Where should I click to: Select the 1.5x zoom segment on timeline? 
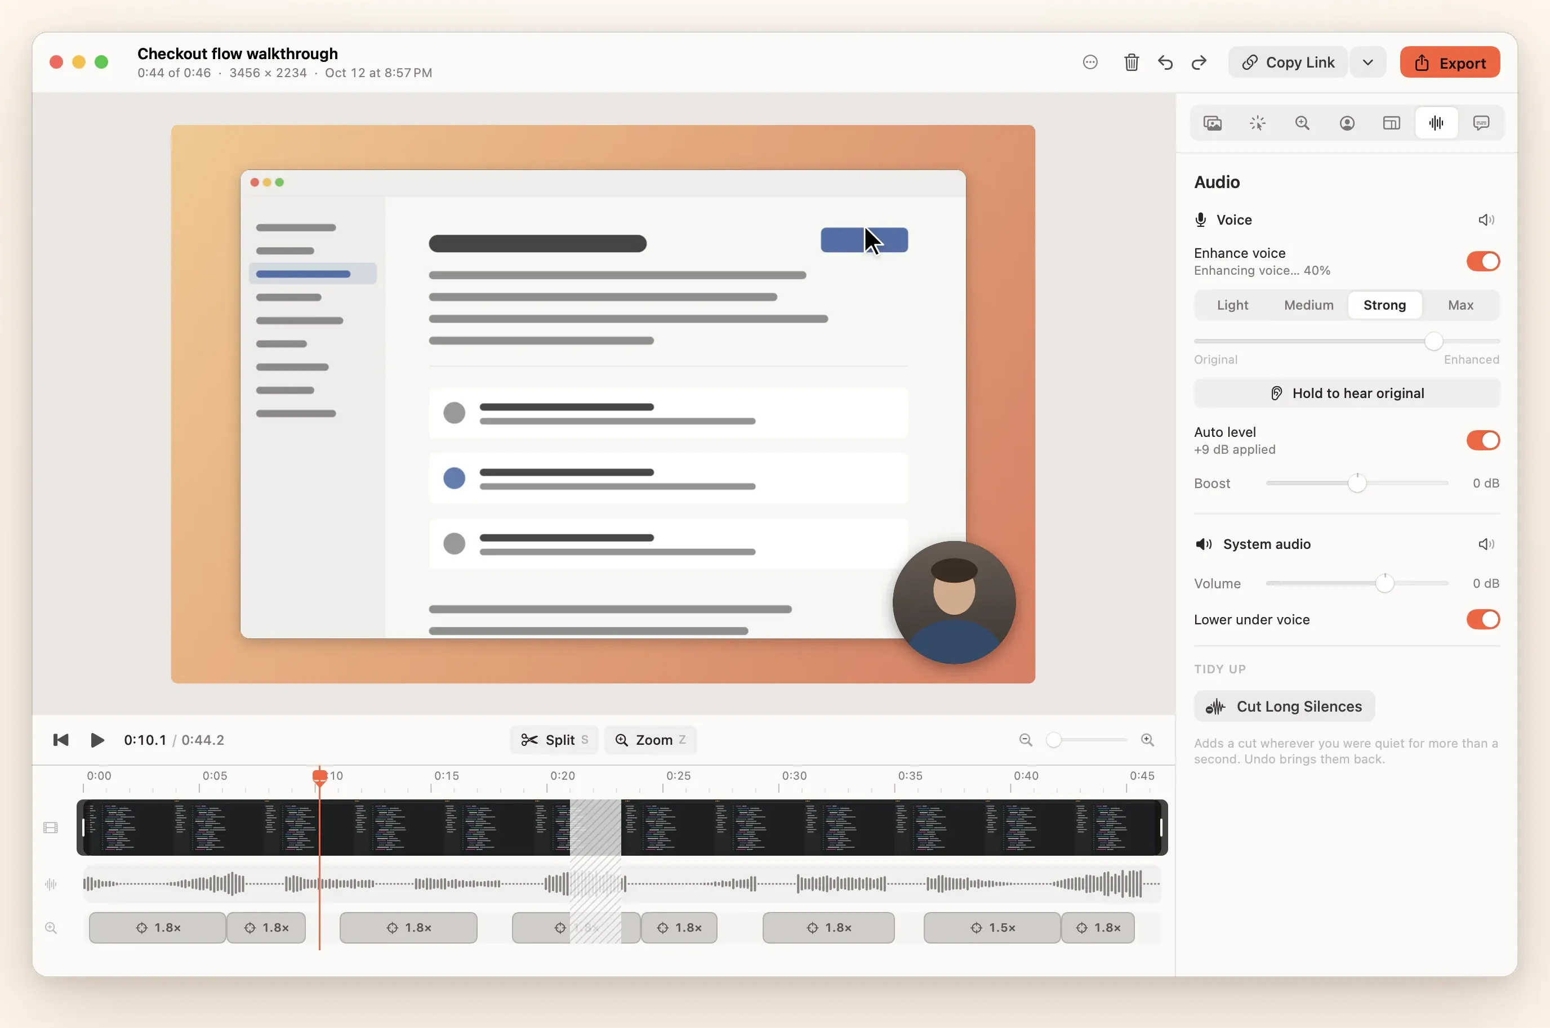[992, 928]
